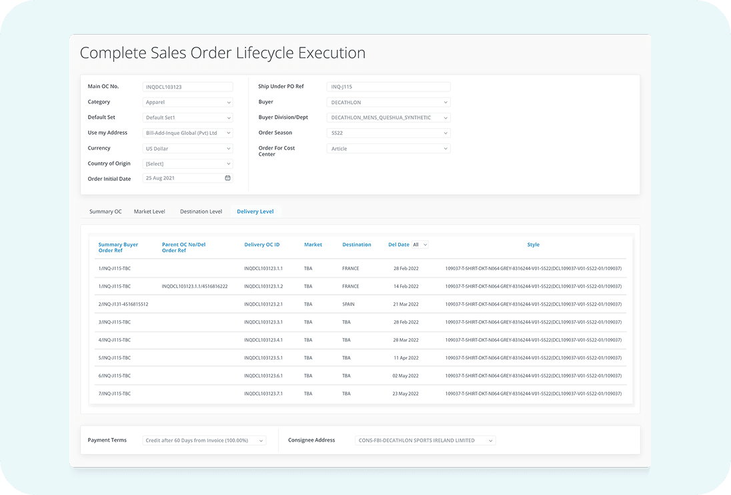Image resolution: width=731 pixels, height=495 pixels.
Task: Open the Consignee Address dropdown
Action: (426, 440)
